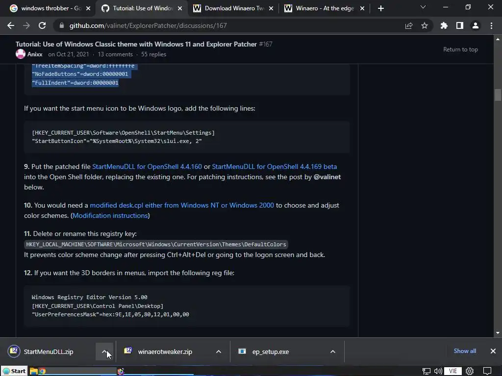Open the notification center icon
This screenshot has width=502, height=376.
pos(487,371)
